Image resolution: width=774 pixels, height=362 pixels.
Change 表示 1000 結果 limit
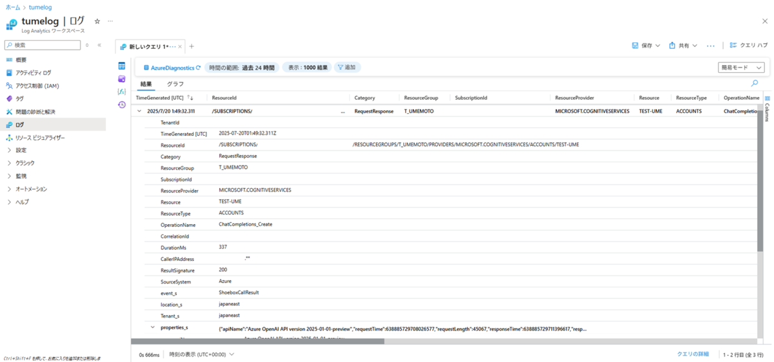tap(308, 67)
